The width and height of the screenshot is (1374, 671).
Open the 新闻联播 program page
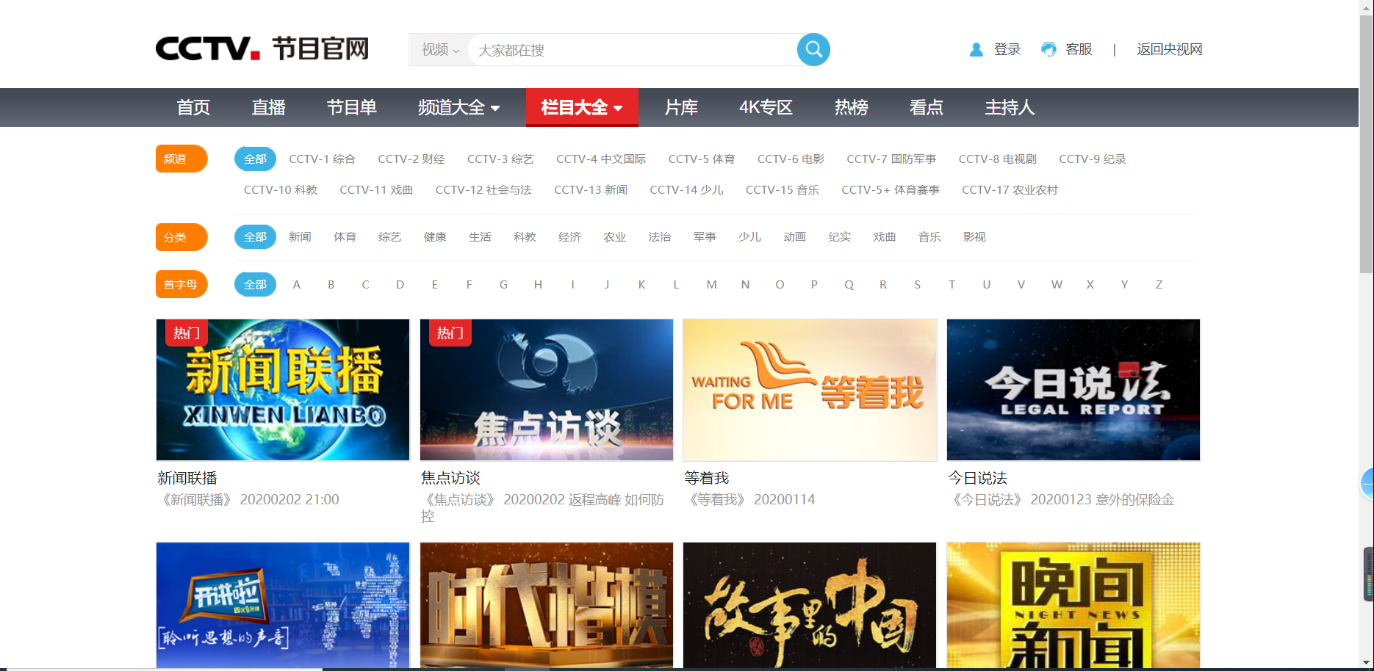pos(282,390)
